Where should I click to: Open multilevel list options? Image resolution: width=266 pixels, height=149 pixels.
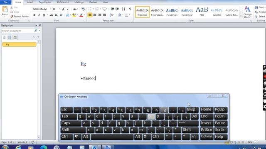pos(104,9)
